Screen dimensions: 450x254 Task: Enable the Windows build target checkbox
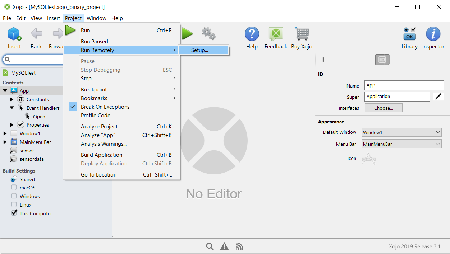tap(14, 196)
